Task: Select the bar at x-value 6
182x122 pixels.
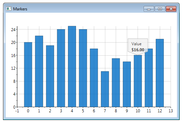Action: 94,78
